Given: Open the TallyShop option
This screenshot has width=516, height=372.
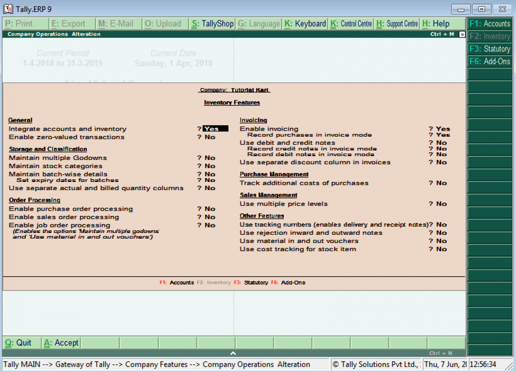Looking at the screenshot, I should 212,24.
